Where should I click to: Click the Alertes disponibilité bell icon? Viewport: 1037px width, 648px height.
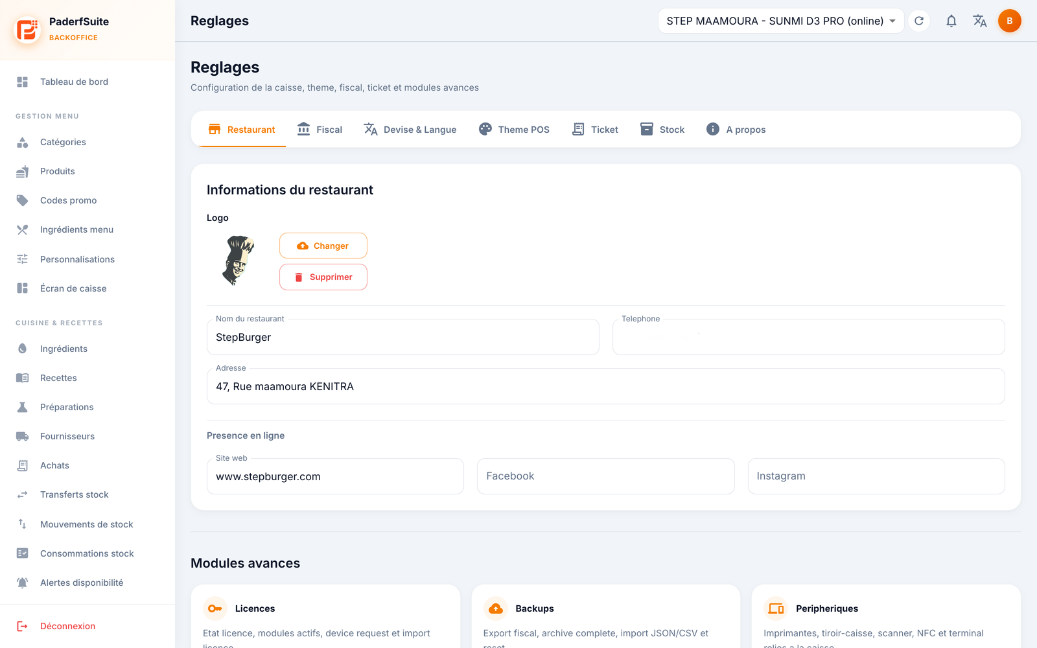22,583
